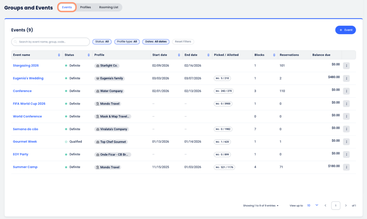
Task: Sort by Event name column arrows
Action: pos(59,55)
